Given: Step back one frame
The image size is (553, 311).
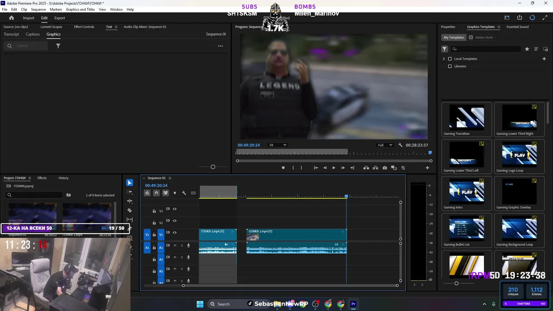Looking at the screenshot, I should pyautogui.click(x=325, y=168).
